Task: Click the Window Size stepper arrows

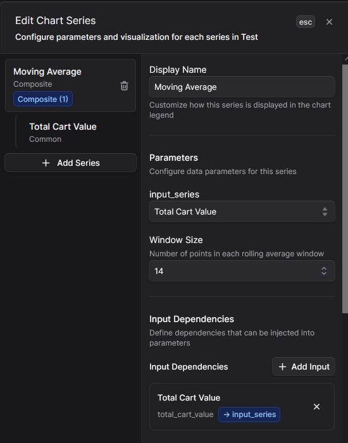Action: point(324,271)
